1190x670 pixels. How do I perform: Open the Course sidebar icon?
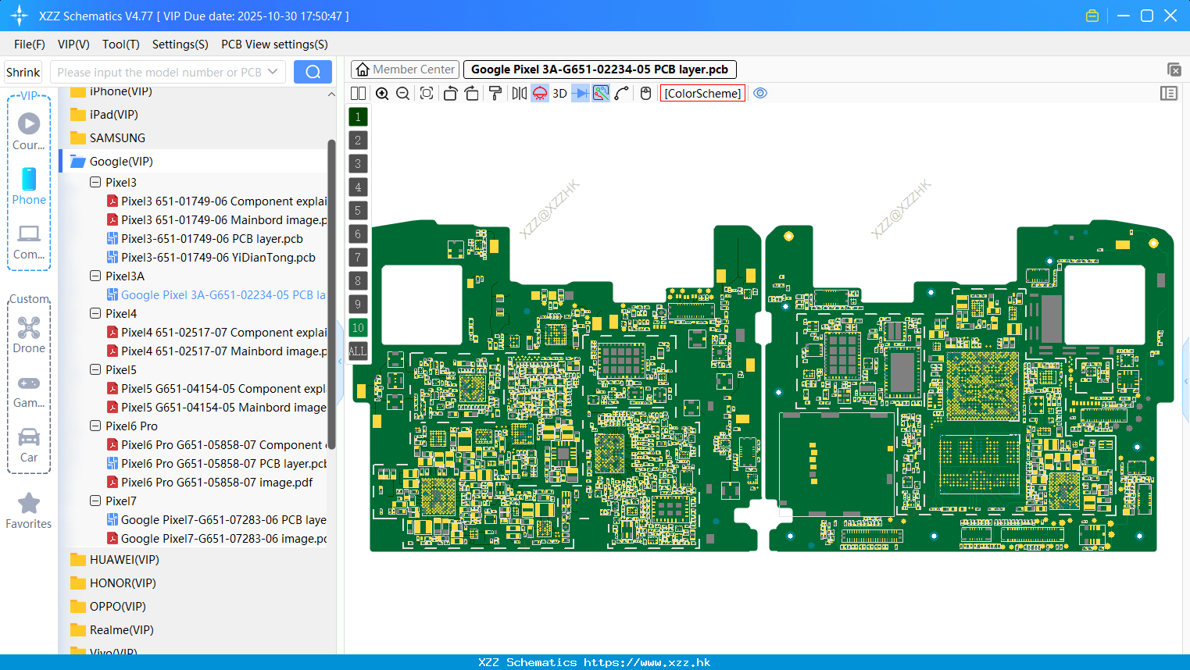pyautogui.click(x=29, y=131)
